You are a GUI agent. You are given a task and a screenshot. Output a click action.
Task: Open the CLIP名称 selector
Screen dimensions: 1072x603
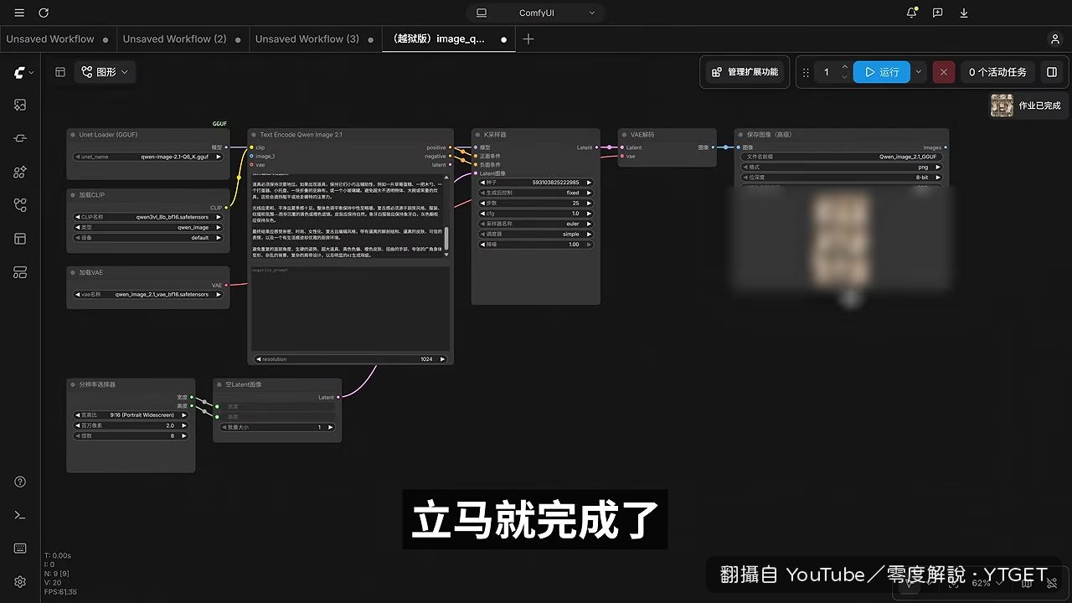(149, 217)
